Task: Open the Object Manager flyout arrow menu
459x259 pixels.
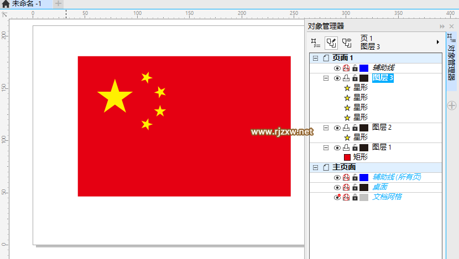Action: click(x=437, y=42)
